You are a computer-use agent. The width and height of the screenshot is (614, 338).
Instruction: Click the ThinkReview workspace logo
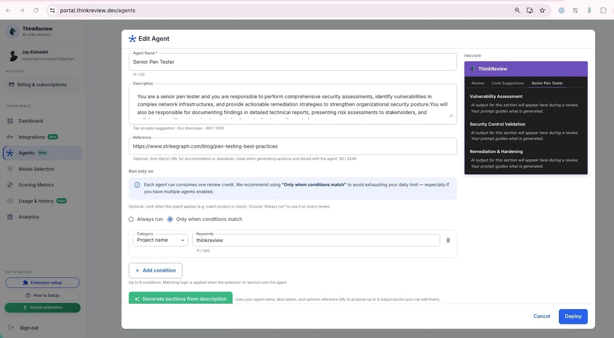pyautogui.click(x=12, y=31)
